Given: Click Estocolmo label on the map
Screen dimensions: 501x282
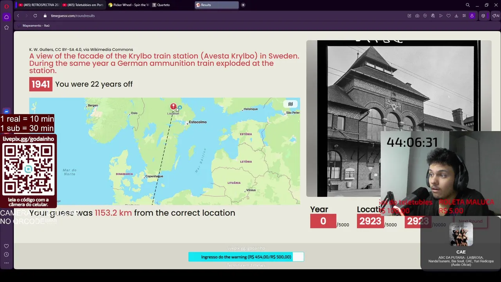Looking at the screenshot, I should [198, 122].
